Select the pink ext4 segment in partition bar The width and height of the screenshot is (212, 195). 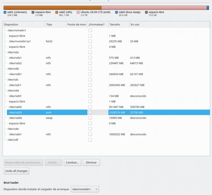point(154,8)
